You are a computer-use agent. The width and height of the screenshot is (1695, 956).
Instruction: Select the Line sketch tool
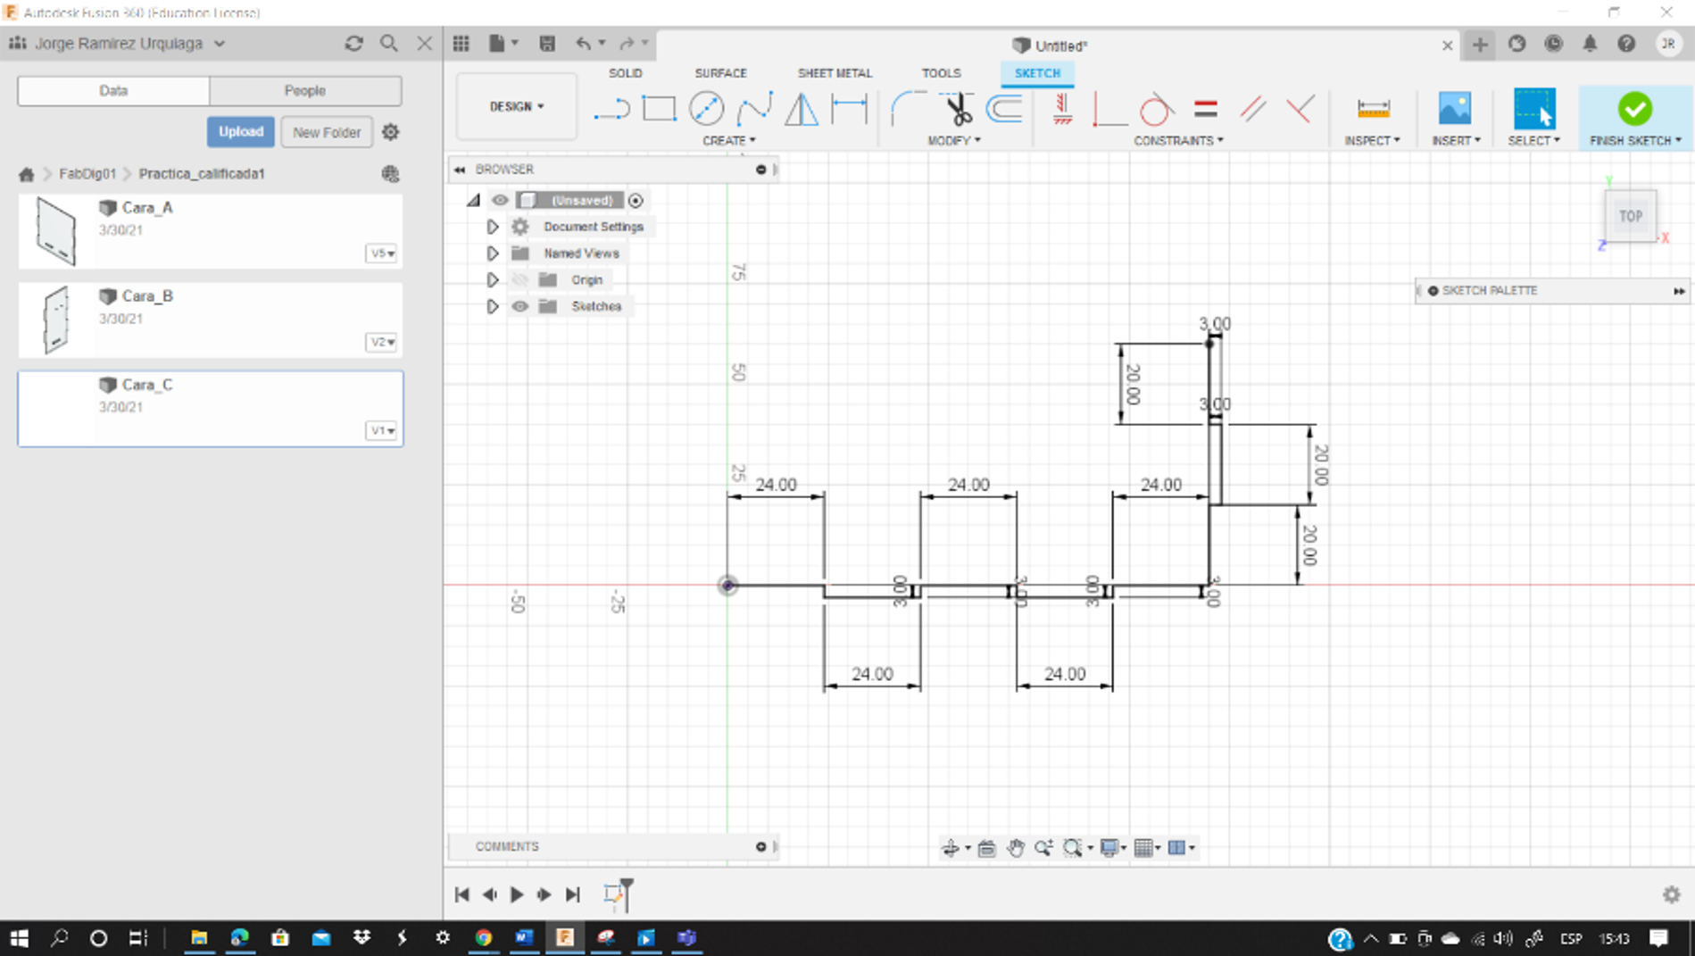coord(611,109)
